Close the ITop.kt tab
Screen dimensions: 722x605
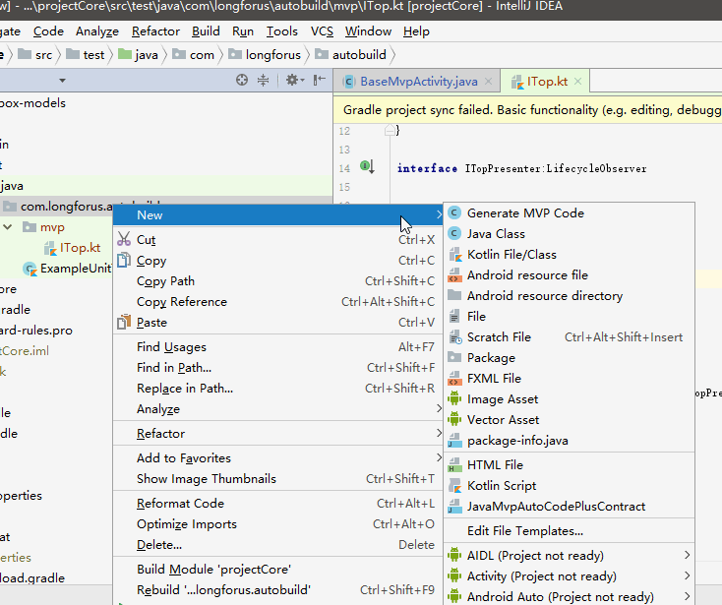click(x=577, y=82)
